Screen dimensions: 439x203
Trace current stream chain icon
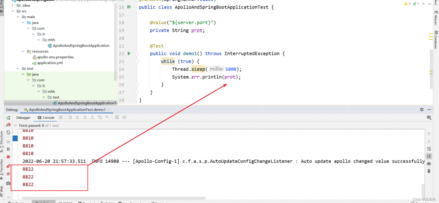coord(124,117)
